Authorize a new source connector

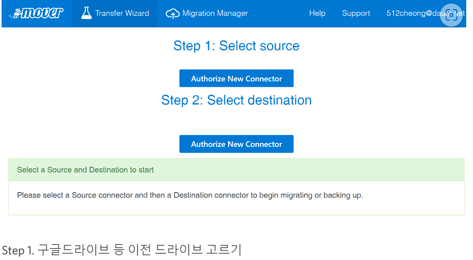(236, 78)
